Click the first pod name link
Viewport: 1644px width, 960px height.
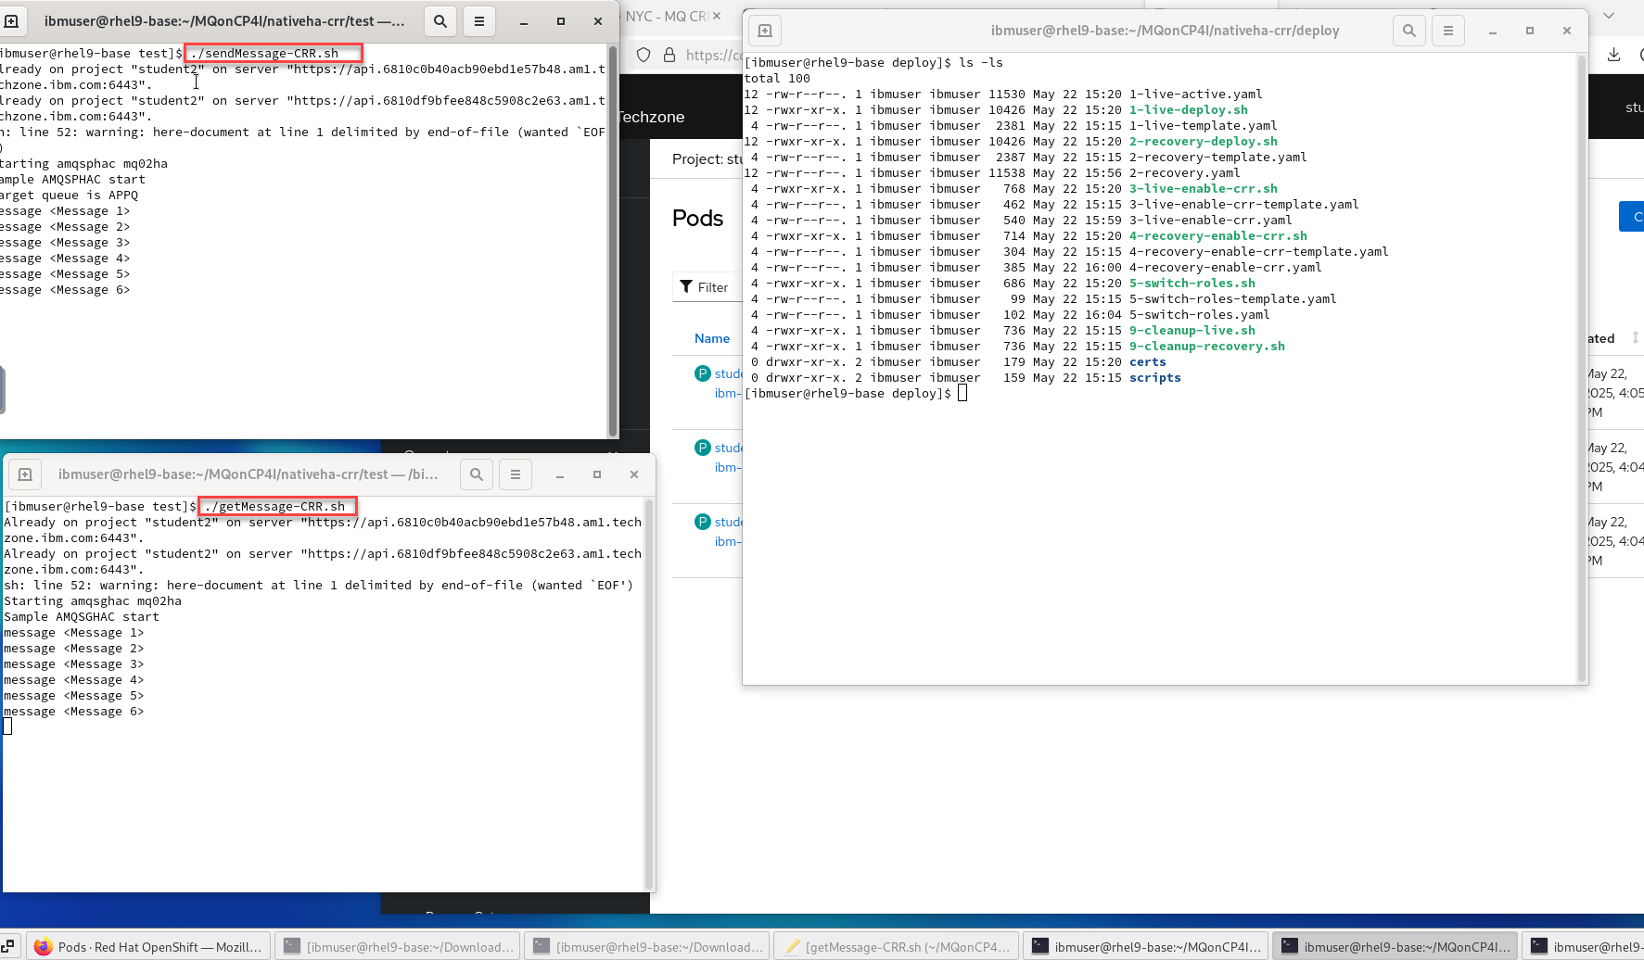pos(728,373)
